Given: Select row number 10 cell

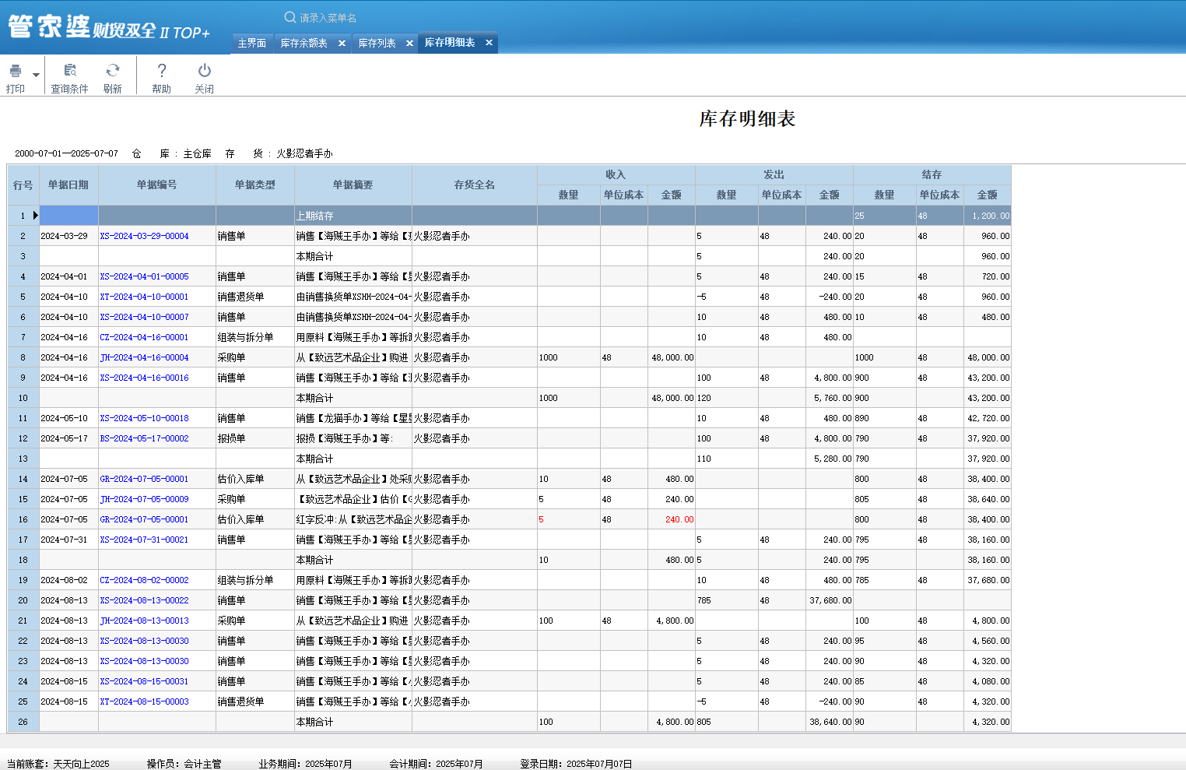Looking at the screenshot, I should pos(23,398).
